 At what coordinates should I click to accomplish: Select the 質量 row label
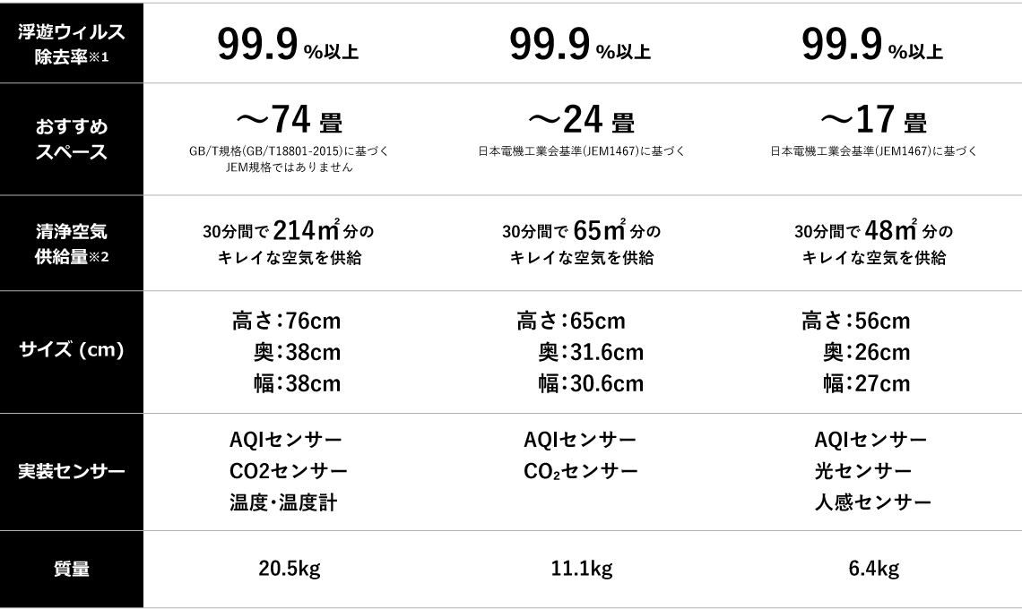pos(72,569)
